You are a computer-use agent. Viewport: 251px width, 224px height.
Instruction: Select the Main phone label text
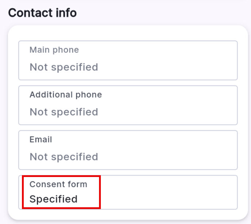pos(54,50)
